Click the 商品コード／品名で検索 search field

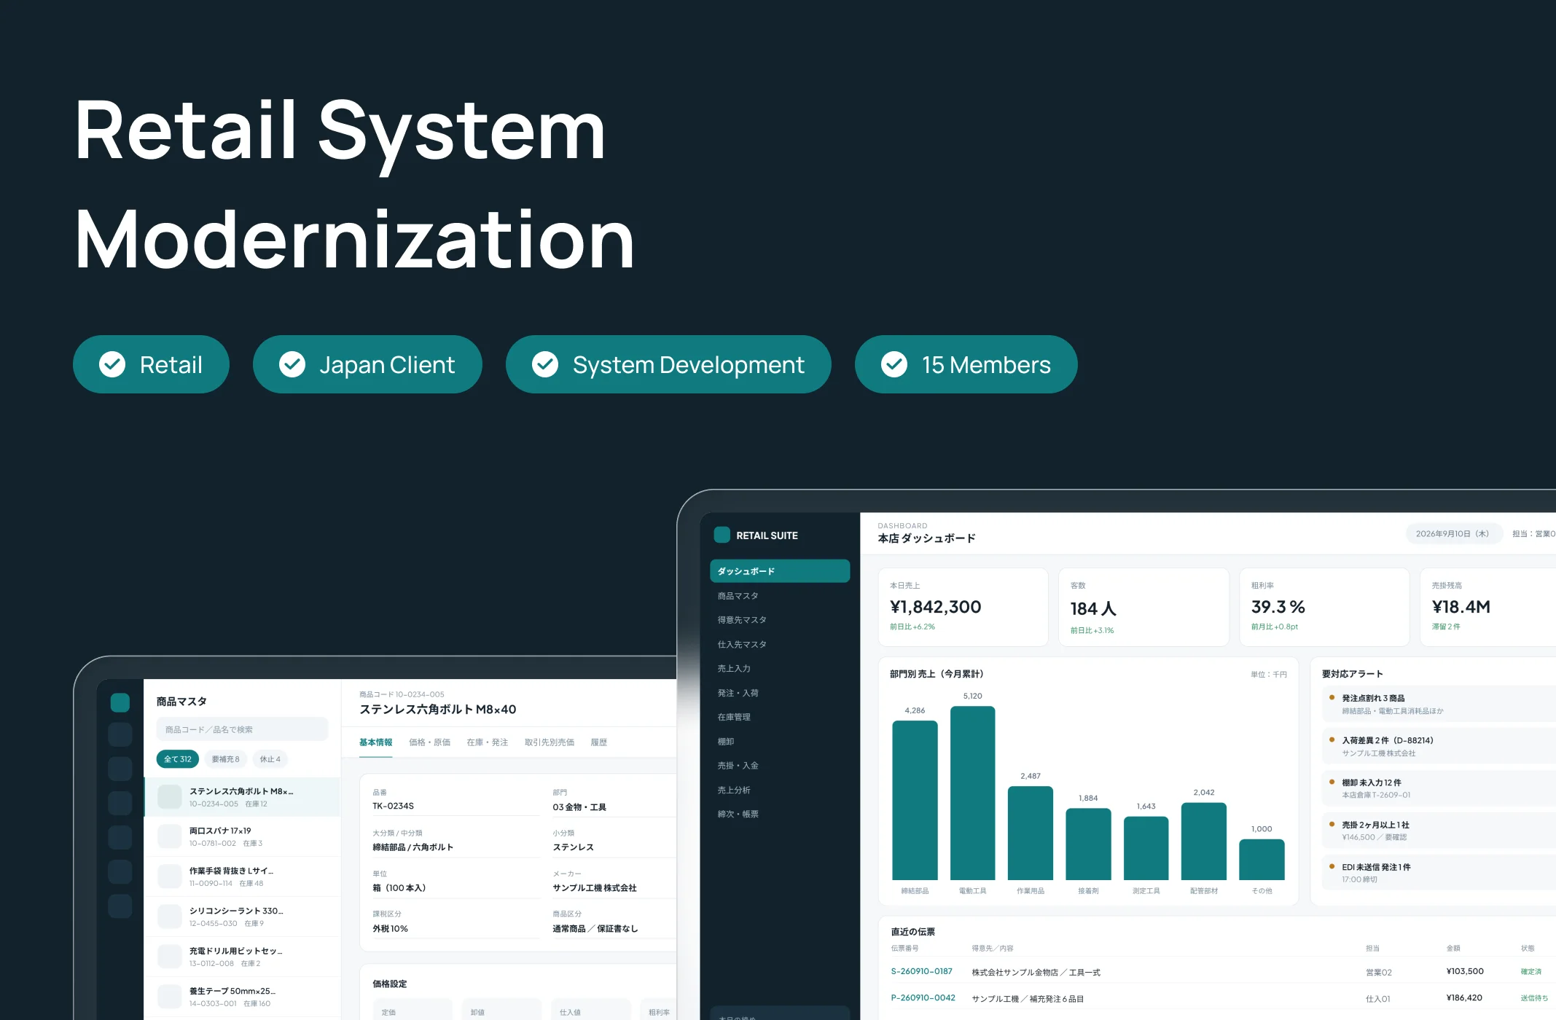242,729
